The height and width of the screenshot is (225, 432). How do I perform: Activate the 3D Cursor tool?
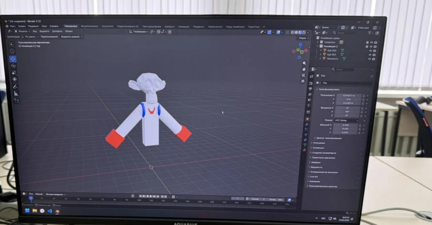tap(12, 51)
